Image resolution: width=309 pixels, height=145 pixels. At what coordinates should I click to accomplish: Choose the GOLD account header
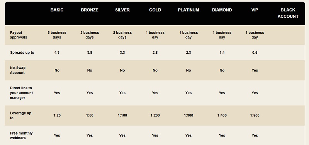[155, 10]
